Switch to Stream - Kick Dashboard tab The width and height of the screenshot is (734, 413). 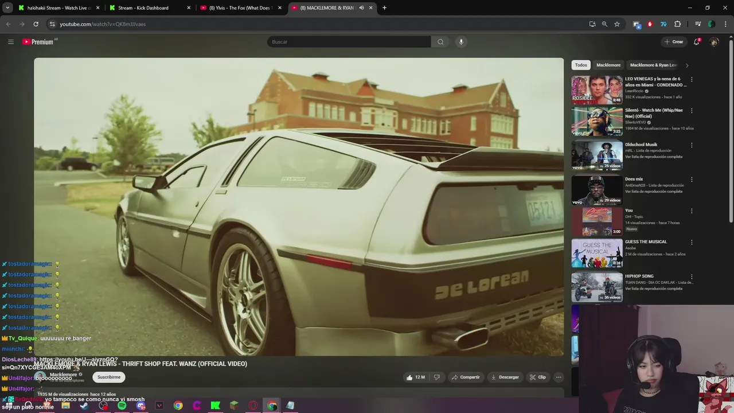point(150,8)
